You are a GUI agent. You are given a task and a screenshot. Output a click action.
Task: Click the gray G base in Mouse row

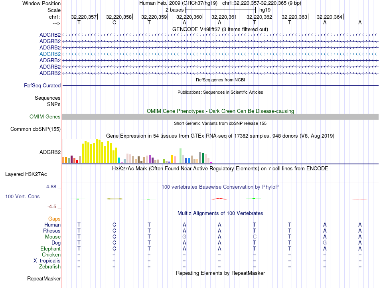(184, 237)
